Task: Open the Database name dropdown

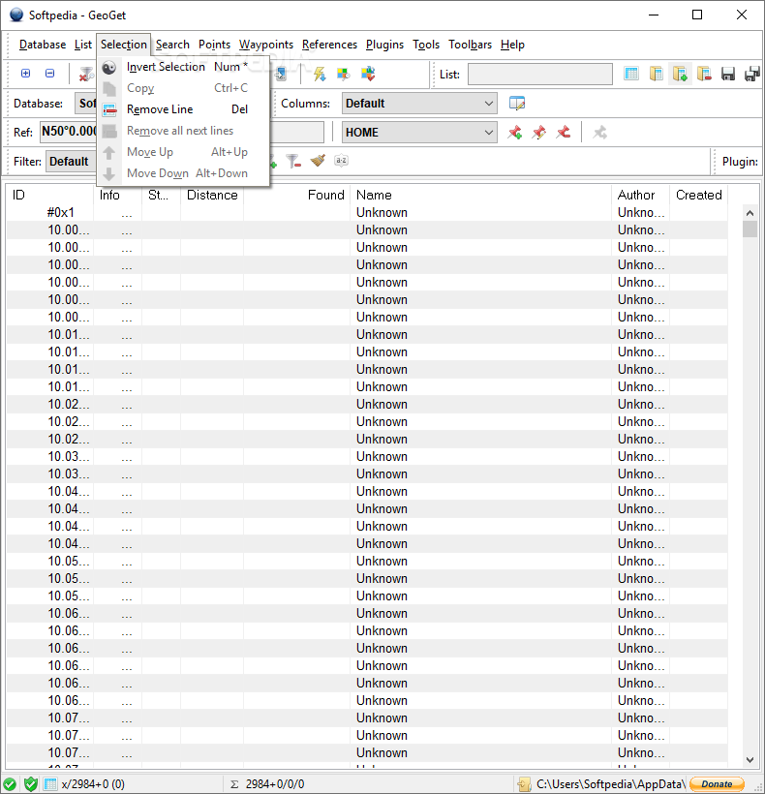Action: point(85,104)
